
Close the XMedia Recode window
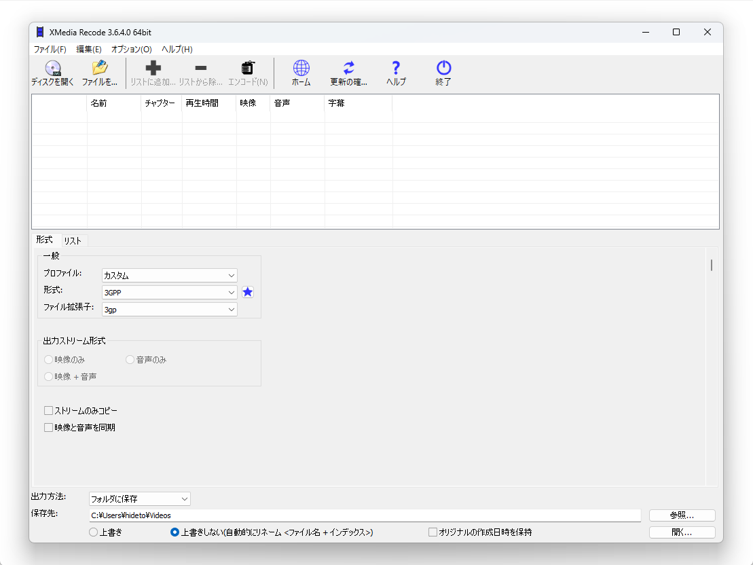[x=708, y=32]
